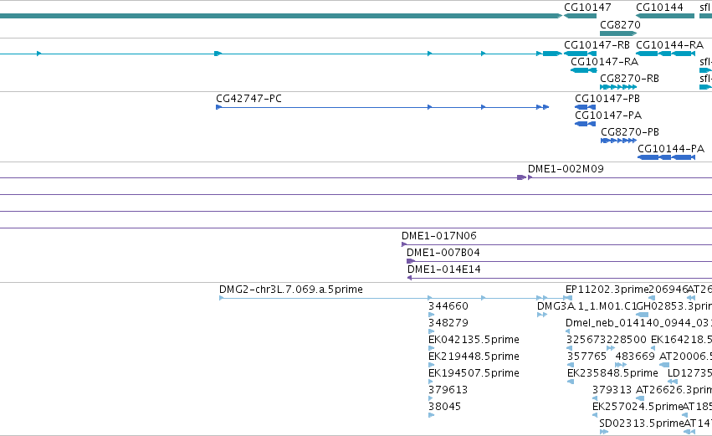Open the DMG3A.1_1.M01.C1 EST label
This screenshot has height=436, width=712.
pos(587,306)
